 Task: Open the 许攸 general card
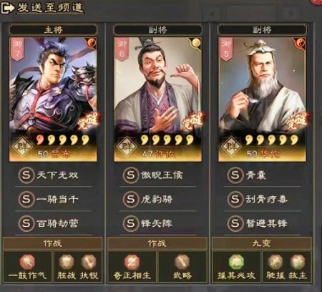coord(157,99)
